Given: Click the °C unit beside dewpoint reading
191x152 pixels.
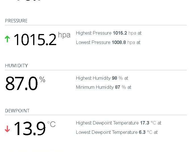Looking at the screenshot, I should click(x=51, y=124).
